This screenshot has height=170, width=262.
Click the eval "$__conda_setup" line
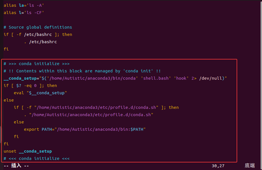click(x=39, y=93)
